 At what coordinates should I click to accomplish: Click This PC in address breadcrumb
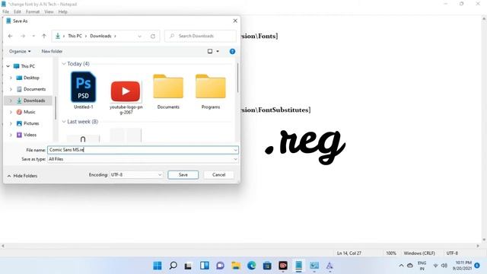(x=75, y=36)
